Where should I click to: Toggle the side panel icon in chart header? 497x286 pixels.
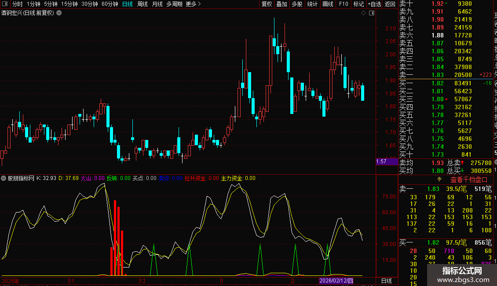click(x=372, y=13)
